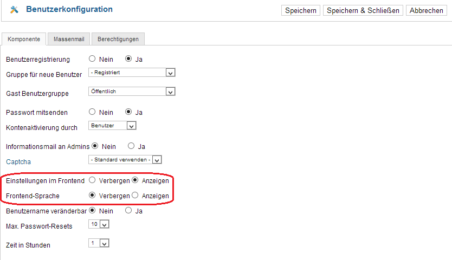This screenshot has height=260, width=452.
Task: Choose Anzeigen for Frontend-Sprache
Action: point(135,195)
